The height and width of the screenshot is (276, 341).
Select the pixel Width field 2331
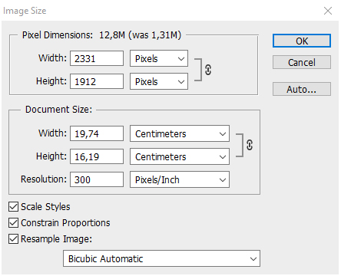coord(97,58)
